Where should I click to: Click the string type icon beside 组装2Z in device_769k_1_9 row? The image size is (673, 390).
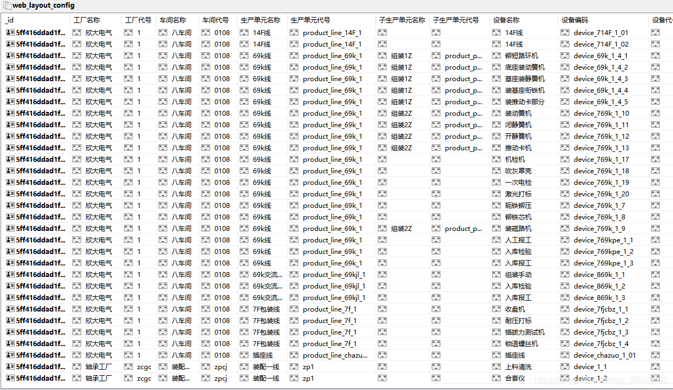point(382,229)
